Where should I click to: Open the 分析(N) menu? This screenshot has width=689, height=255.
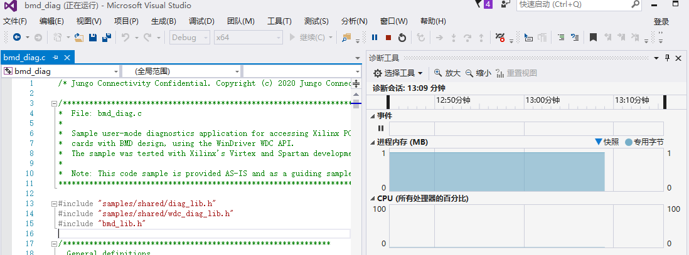(354, 21)
